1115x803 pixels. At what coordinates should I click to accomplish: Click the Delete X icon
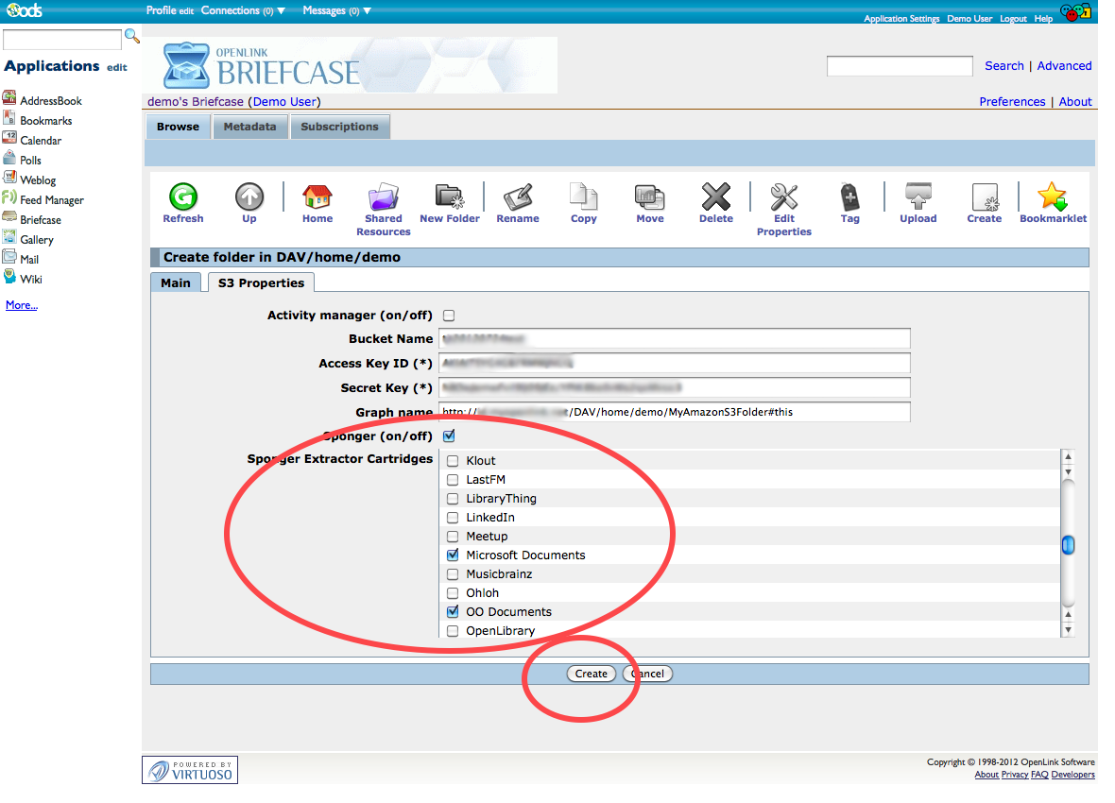[x=715, y=196]
